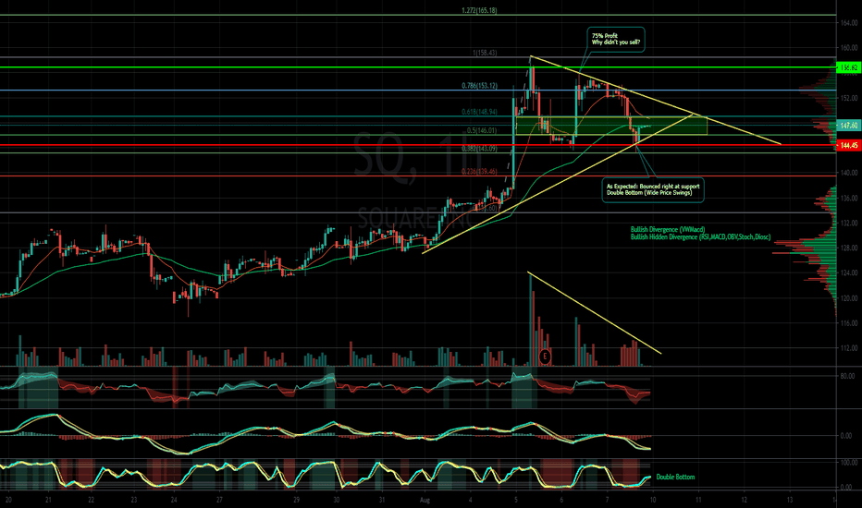Click the 128.00 price axis label
The width and height of the screenshot is (862, 508).
click(x=849, y=248)
